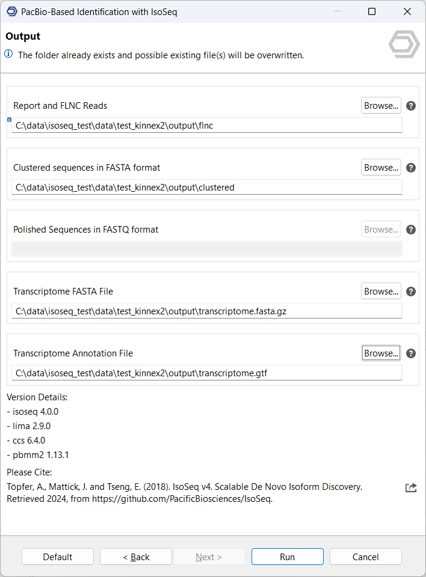Browse for Report and FLNC Reads folder
The height and width of the screenshot is (577, 426).
pyautogui.click(x=381, y=106)
